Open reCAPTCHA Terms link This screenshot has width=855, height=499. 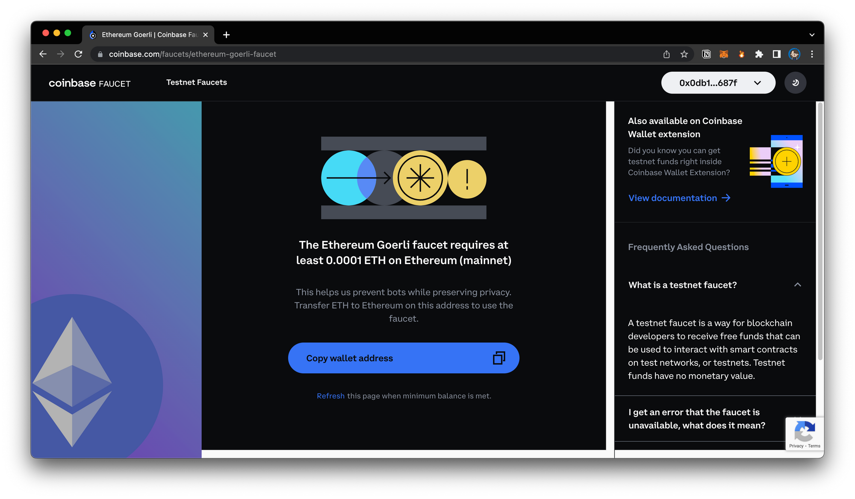[x=814, y=446]
